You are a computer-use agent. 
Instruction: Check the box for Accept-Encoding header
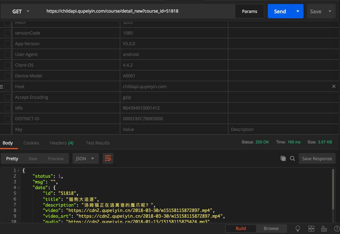[x=7, y=97]
